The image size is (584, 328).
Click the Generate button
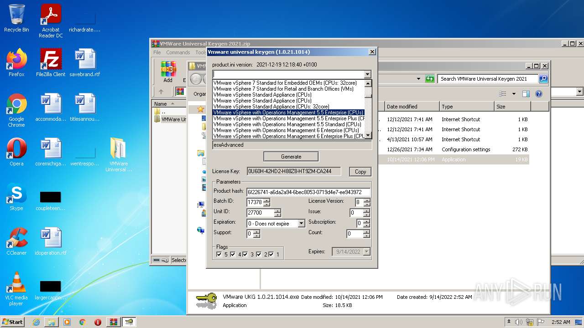[291, 157]
